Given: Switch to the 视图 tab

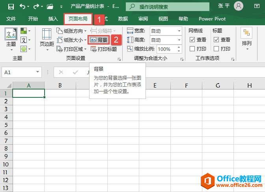Looking at the screenshot, I should click(x=163, y=19).
